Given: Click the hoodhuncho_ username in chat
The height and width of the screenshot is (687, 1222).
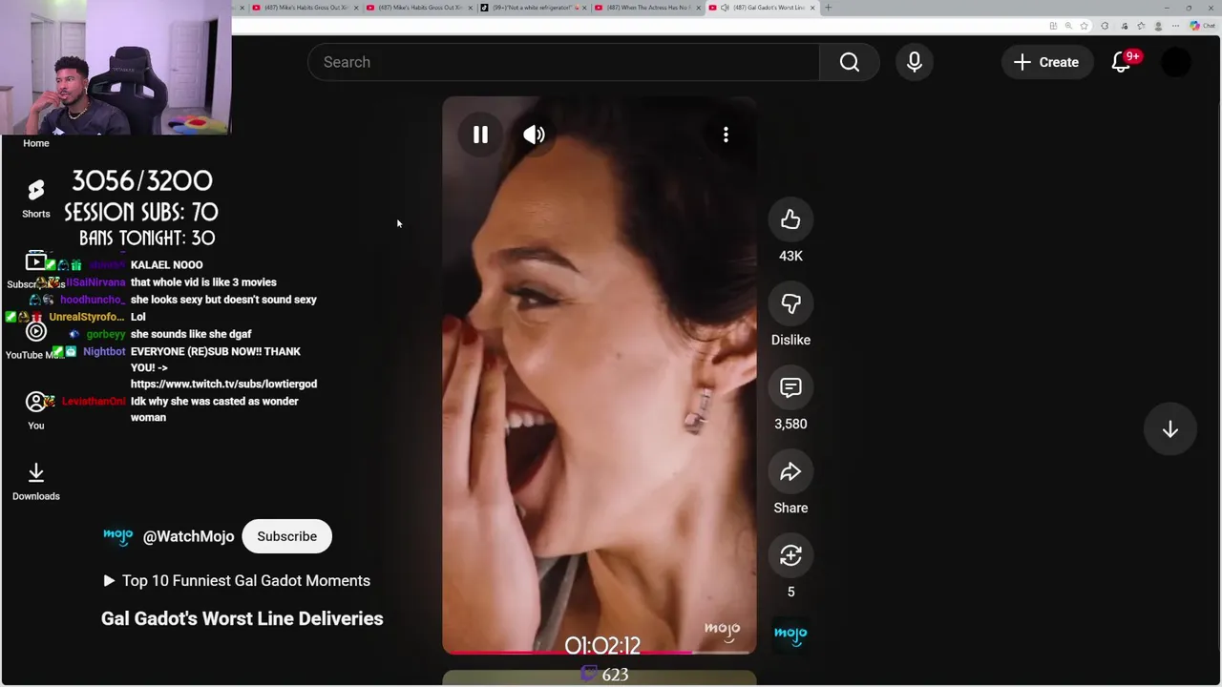Looking at the screenshot, I should tap(93, 300).
